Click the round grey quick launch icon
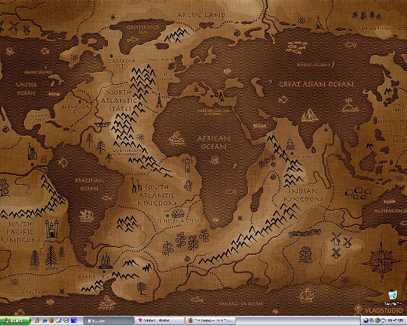 (x=66, y=320)
